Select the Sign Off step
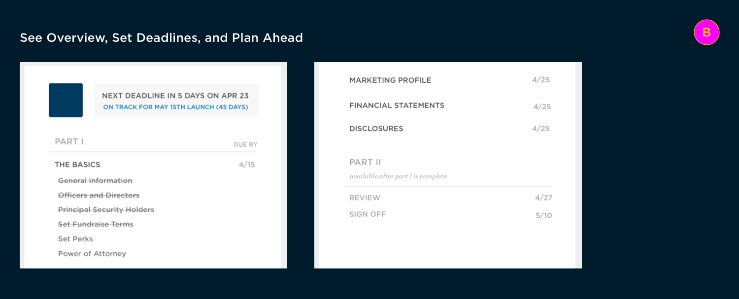 (368, 214)
